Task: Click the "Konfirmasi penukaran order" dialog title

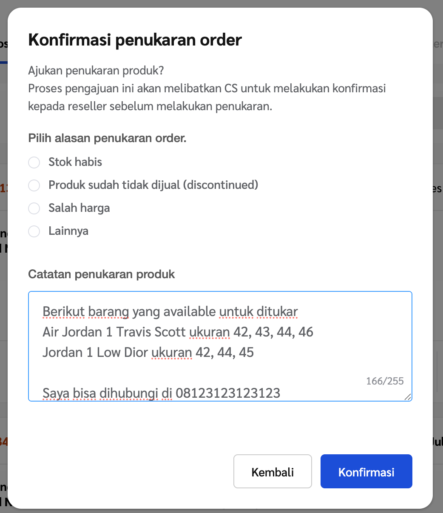Action: (135, 40)
